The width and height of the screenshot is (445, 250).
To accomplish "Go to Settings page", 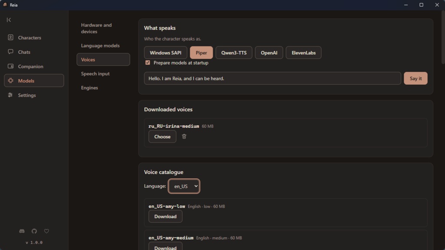I will [34, 95].
